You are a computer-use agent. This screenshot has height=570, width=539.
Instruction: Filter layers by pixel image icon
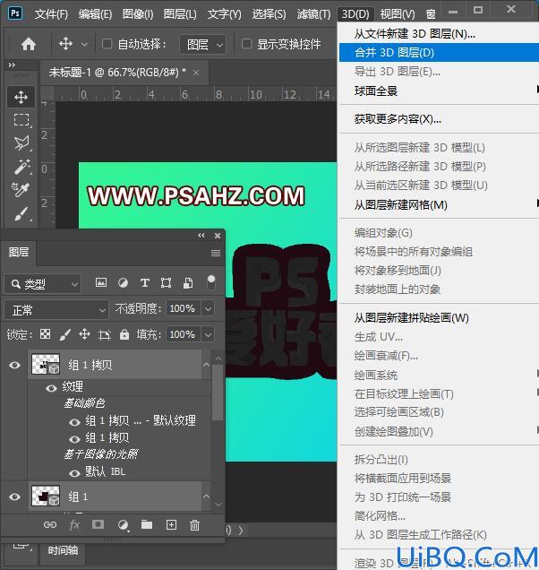coord(101,283)
